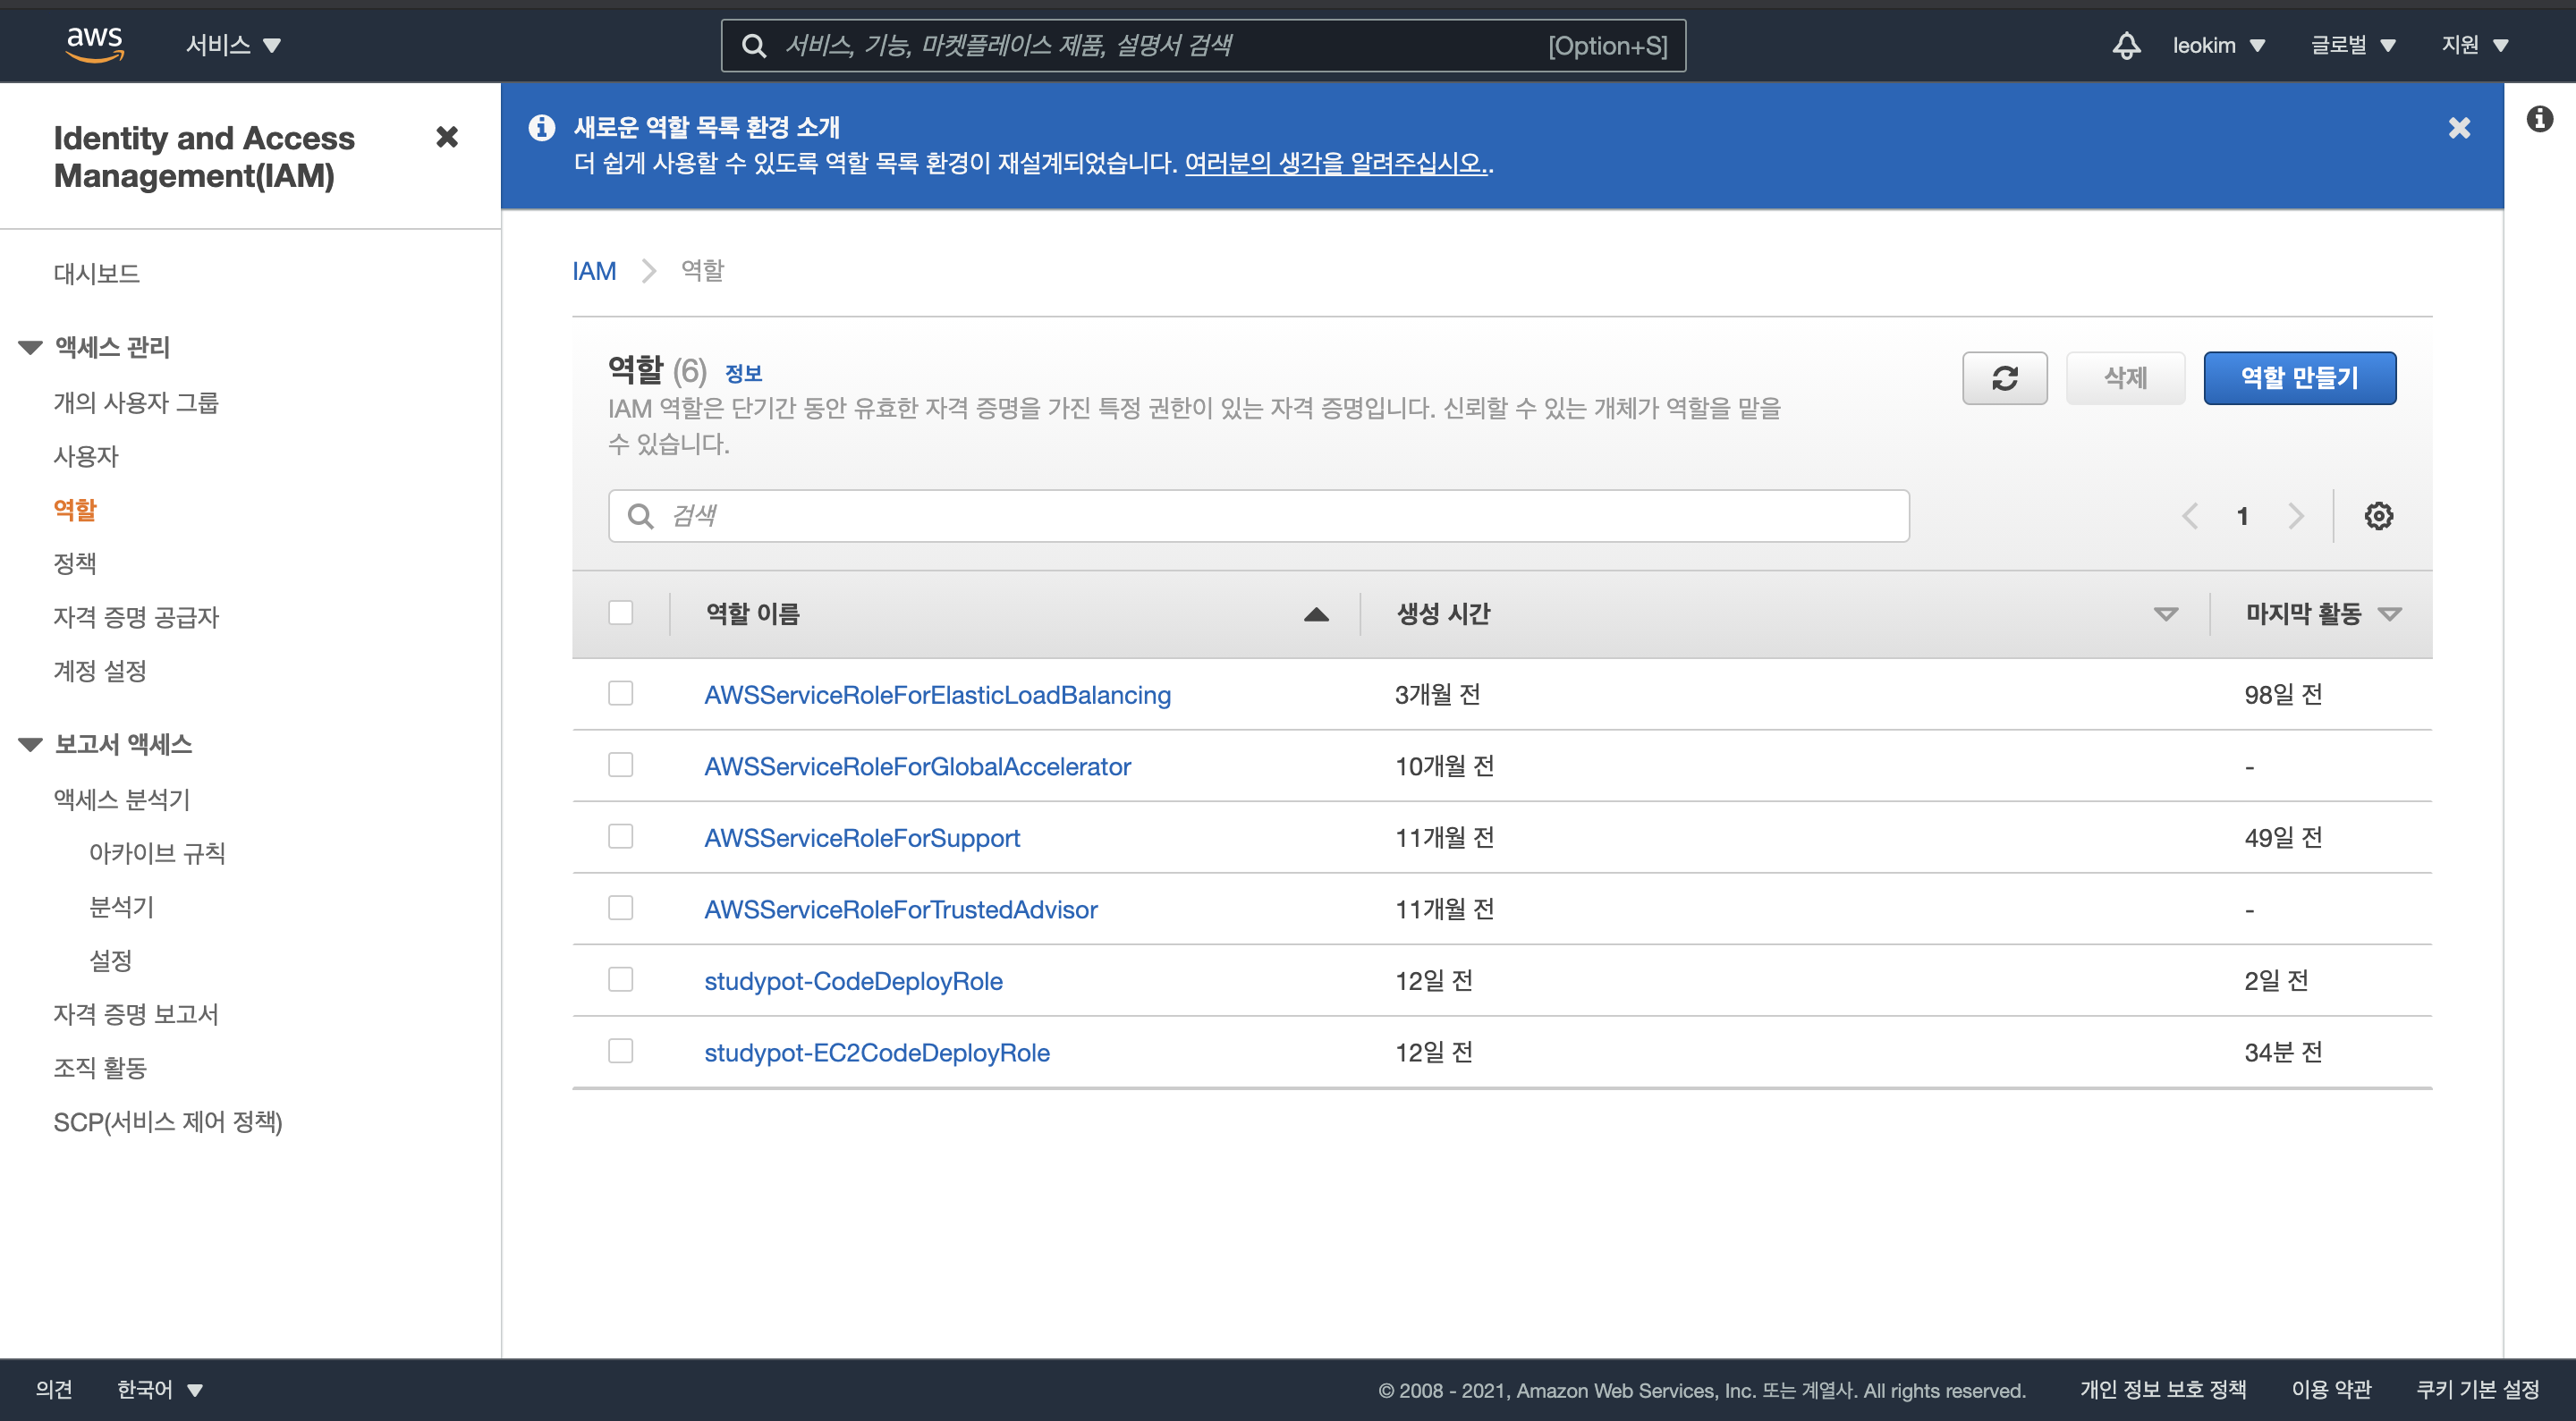Viewport: 2576px width, 1421px height.
Task: Open 액세스 분석기 in sidebar
Action: pyautogui.click(x=122, y=800)
